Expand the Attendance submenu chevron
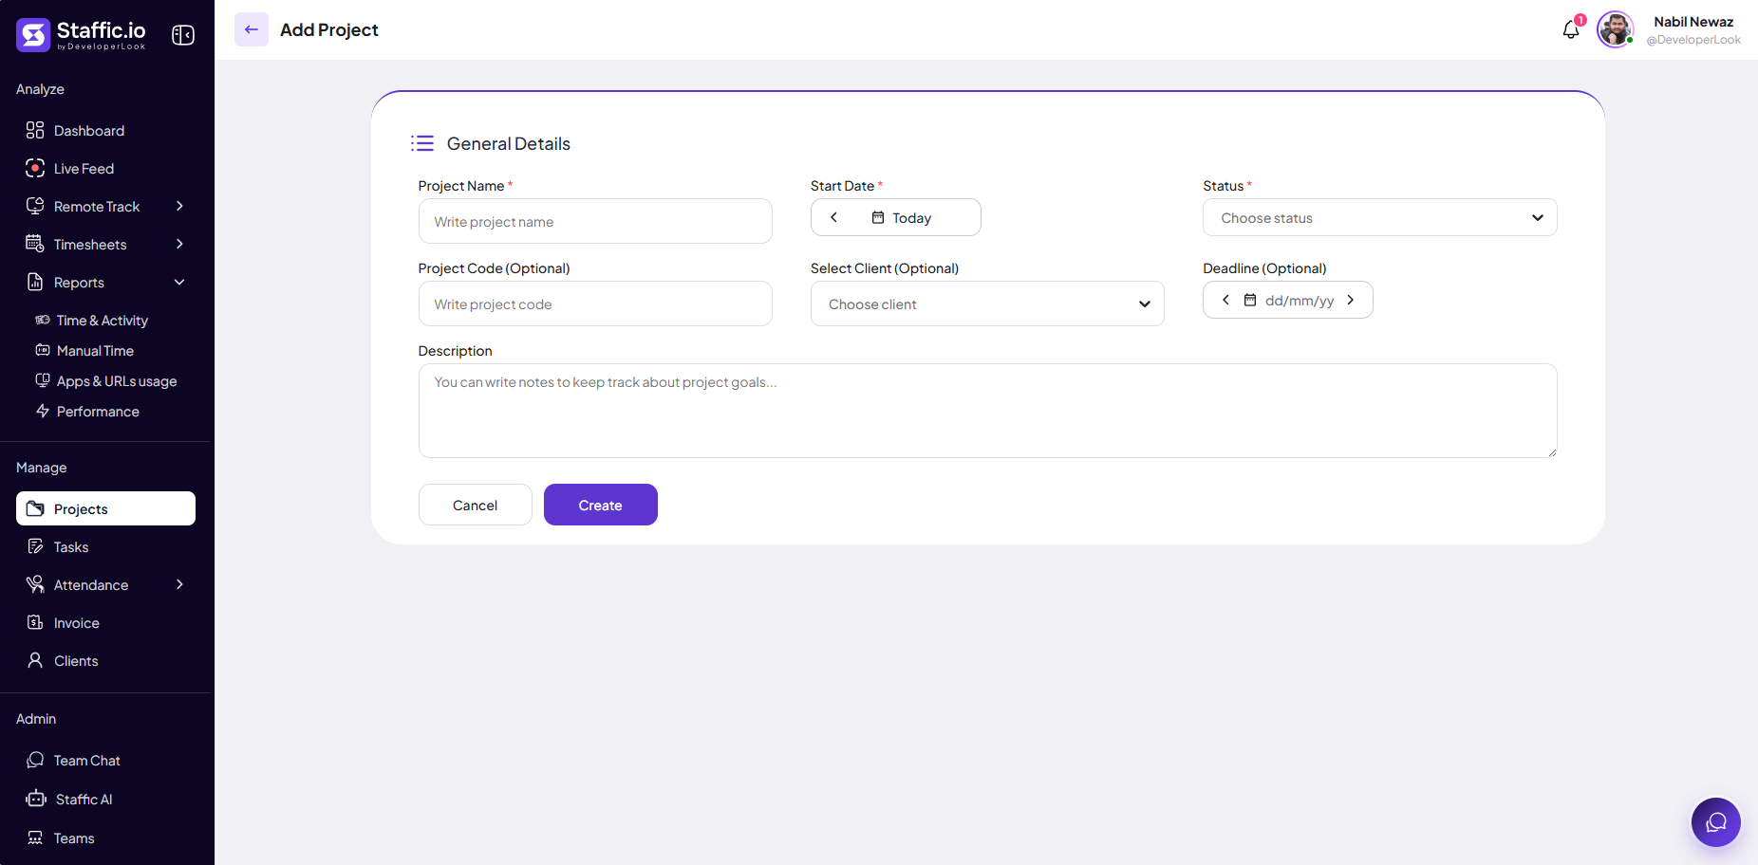1758x865 pixels. (x=179, y=584)
